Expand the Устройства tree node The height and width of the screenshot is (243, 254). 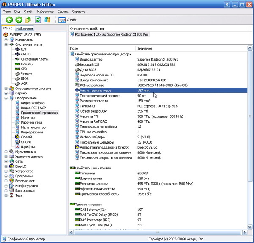tap(6, 171)
